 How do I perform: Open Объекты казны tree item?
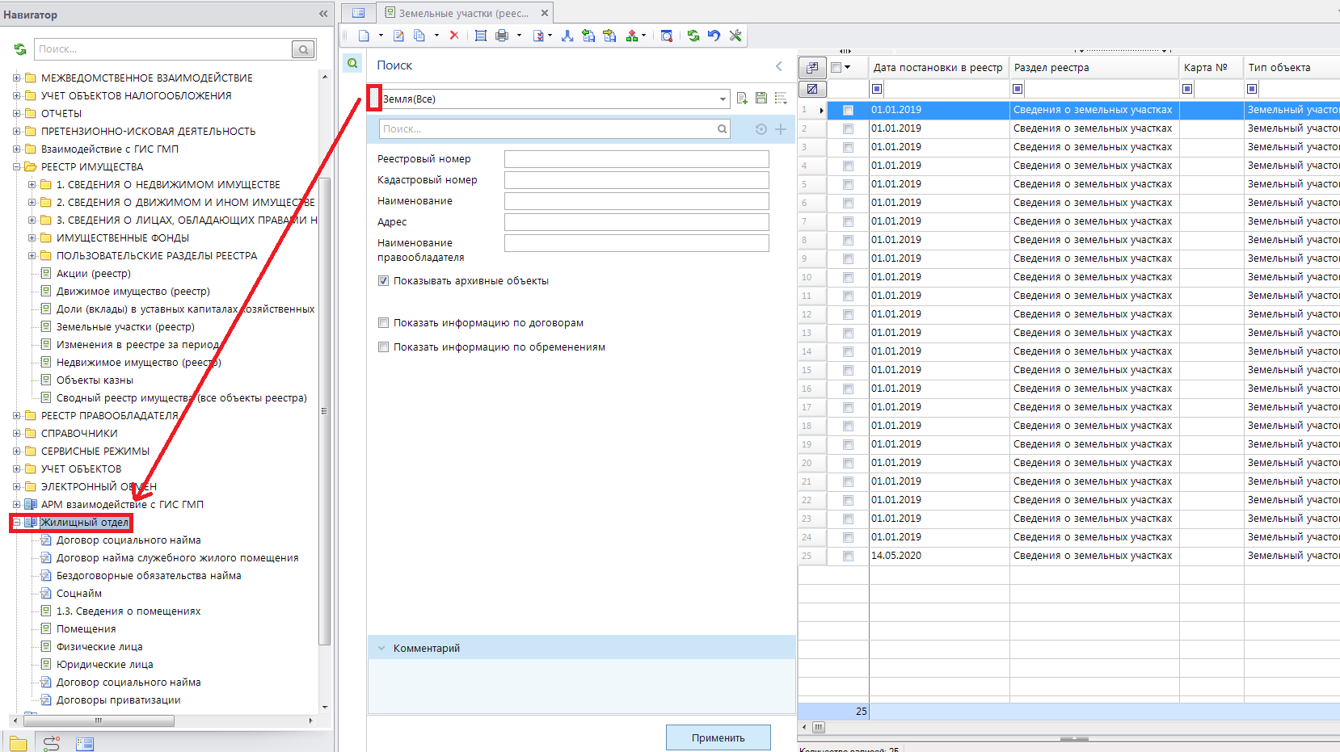pos(95,380)
